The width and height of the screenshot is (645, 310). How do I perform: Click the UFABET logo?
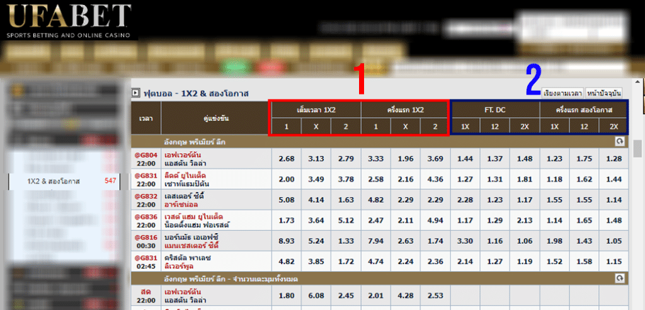(69, 20)
